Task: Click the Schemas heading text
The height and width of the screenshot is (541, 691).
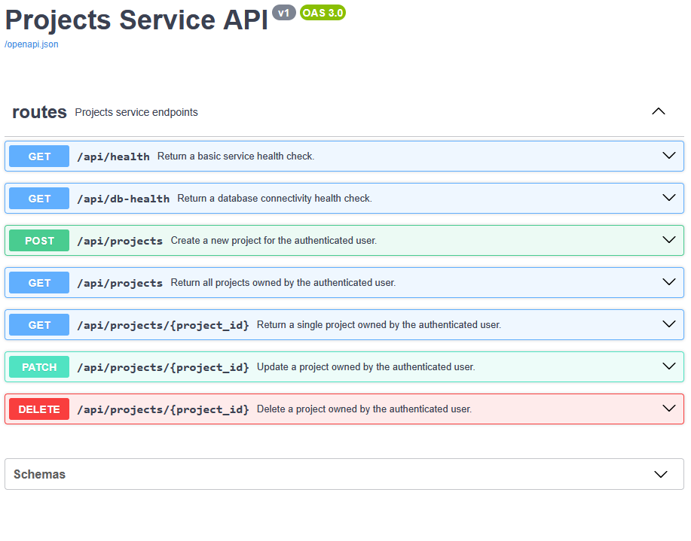Action: pyautogui.click(x=39, y=475)
